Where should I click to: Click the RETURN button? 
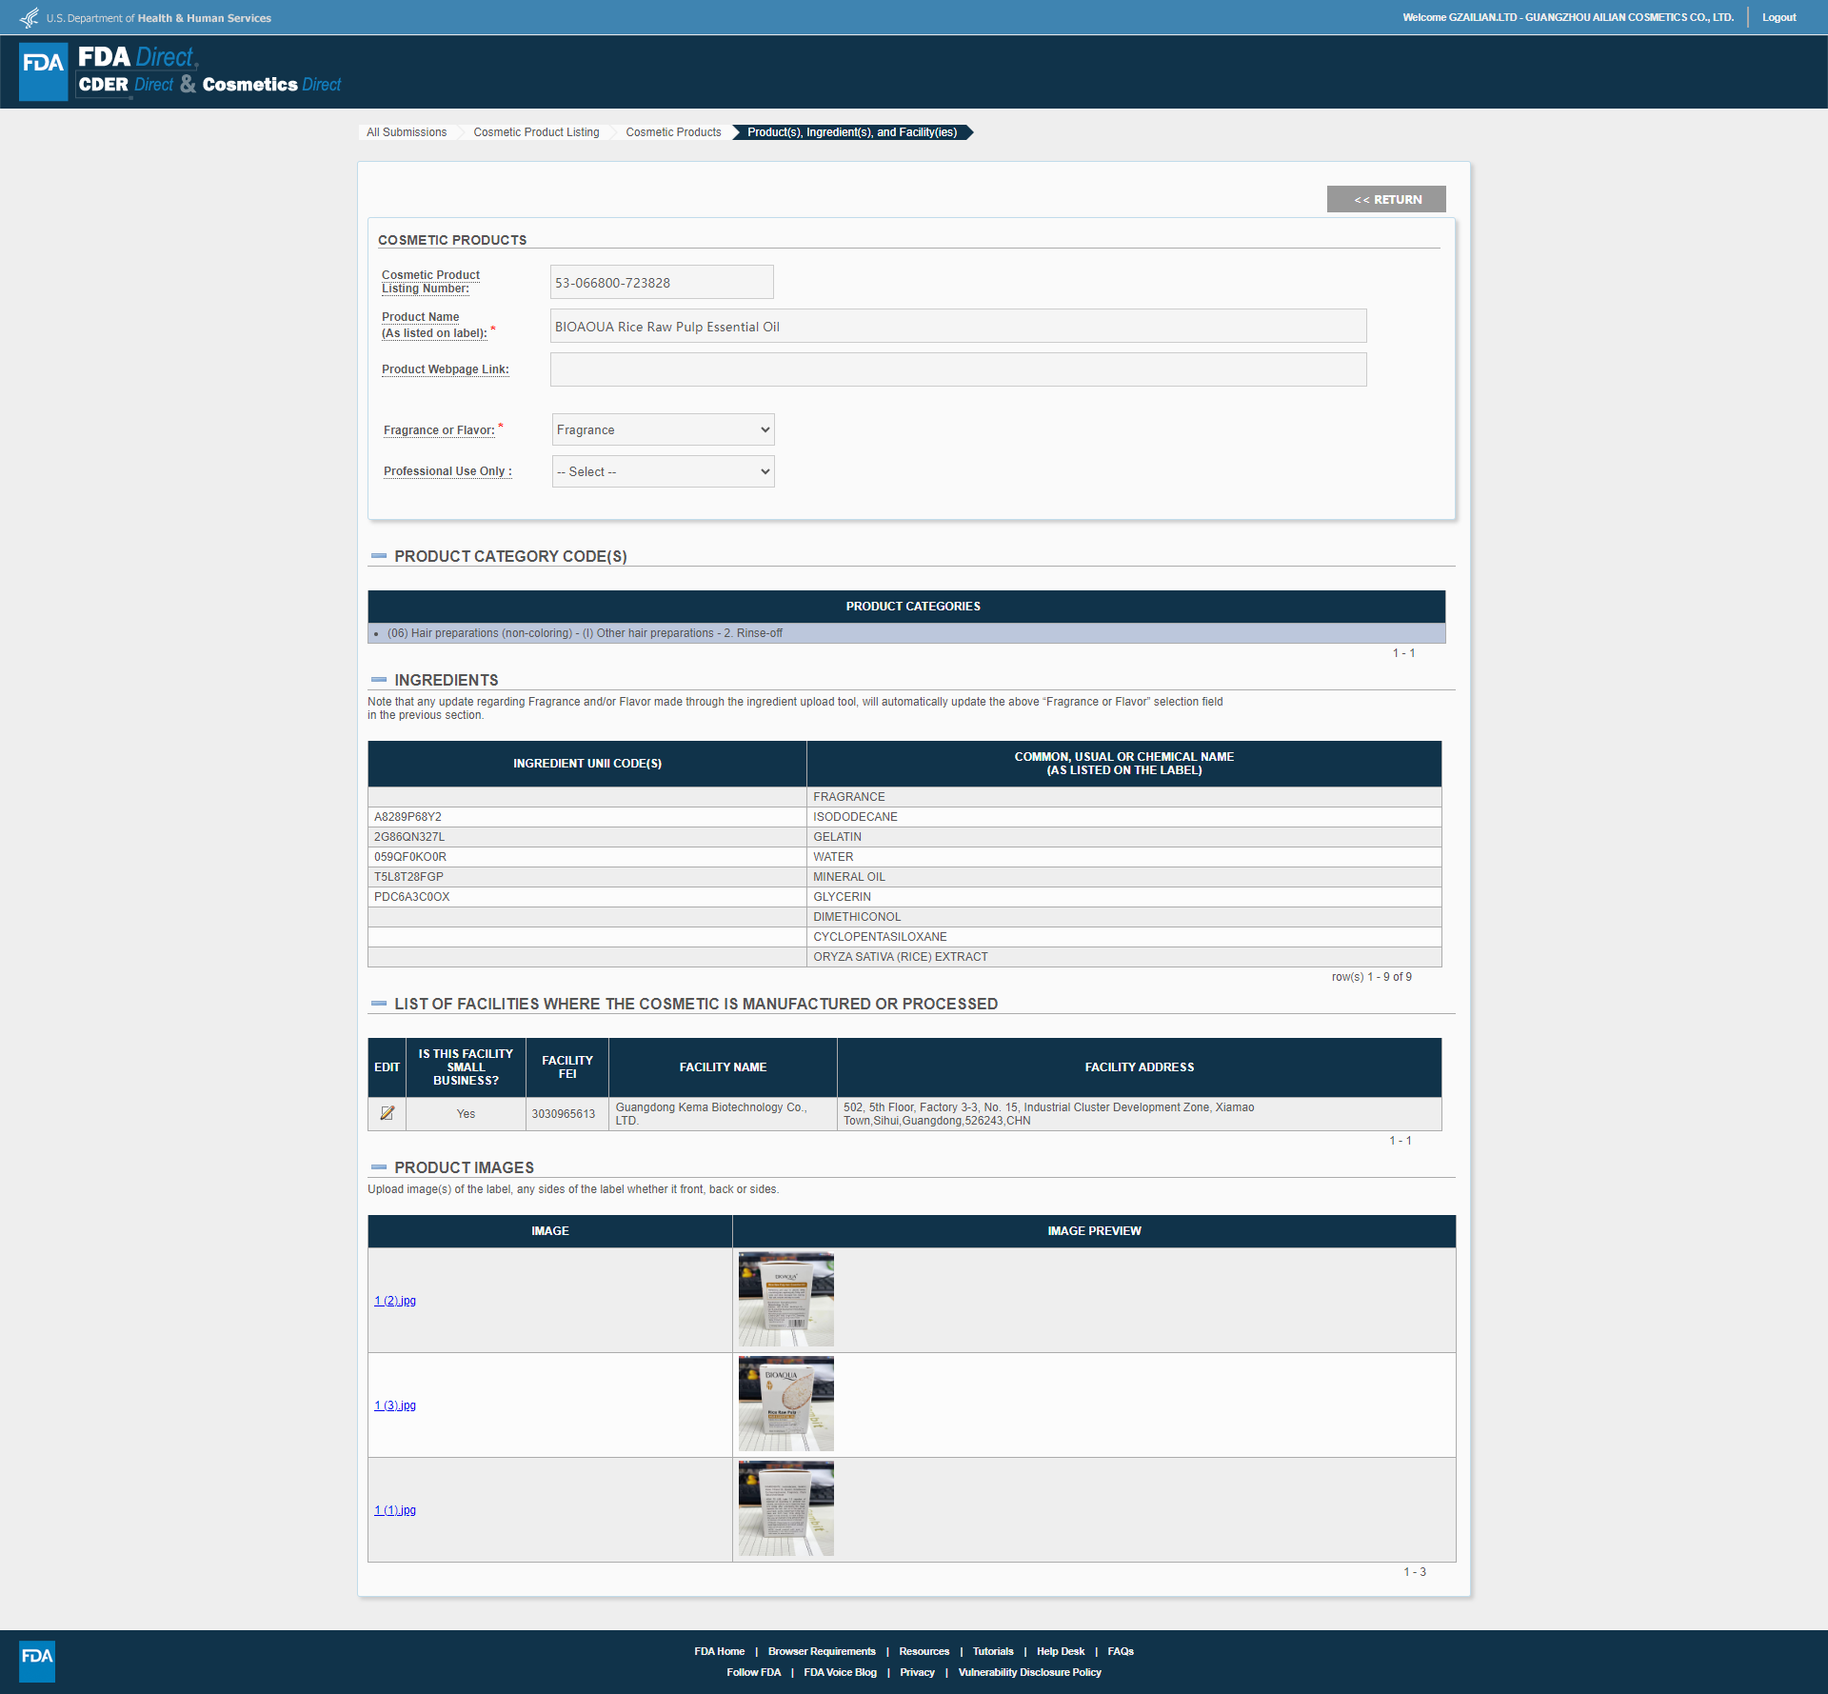tap(1386, 199)
